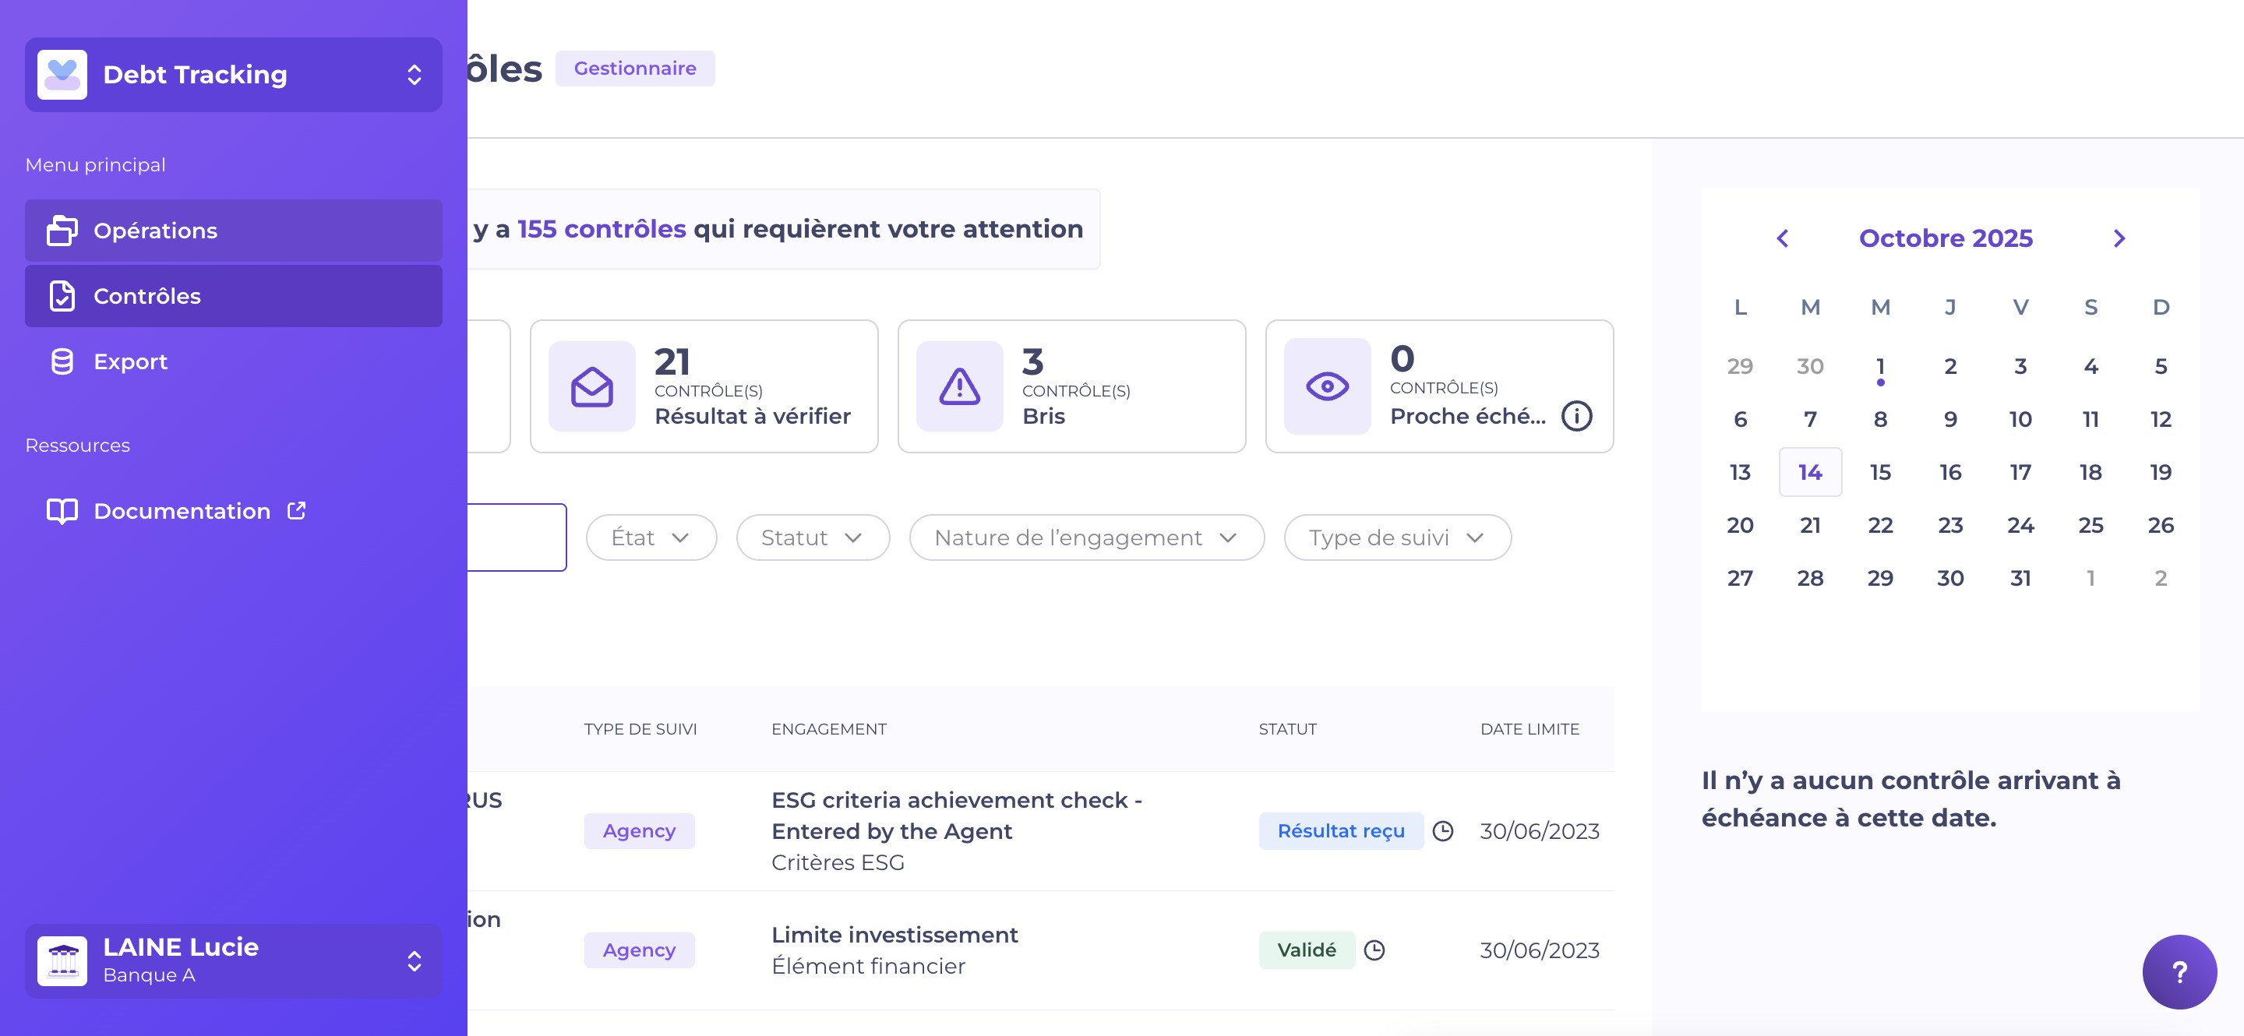Click the eye icon on Proche échéance card
The image size is (2244, 1036).
(1327, 386)
